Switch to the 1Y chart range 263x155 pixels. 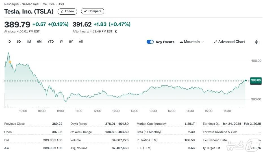61,42
